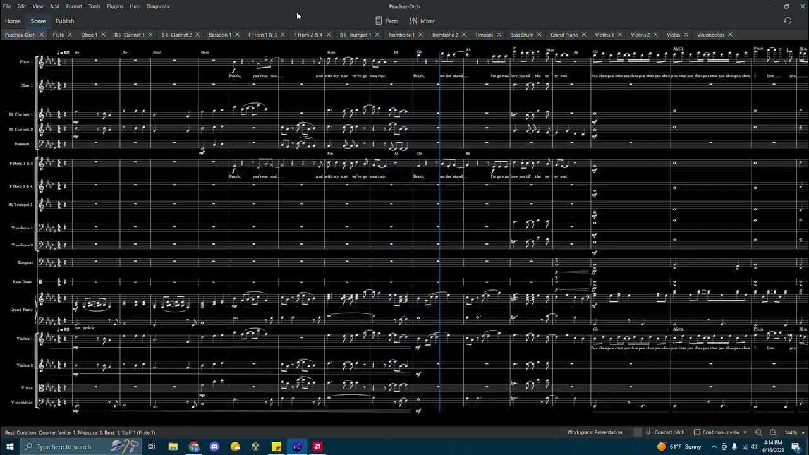Select the Violins 2 part tab
Image resolution: width=809 pixels, height=455 pixels.
coord(640,35)
